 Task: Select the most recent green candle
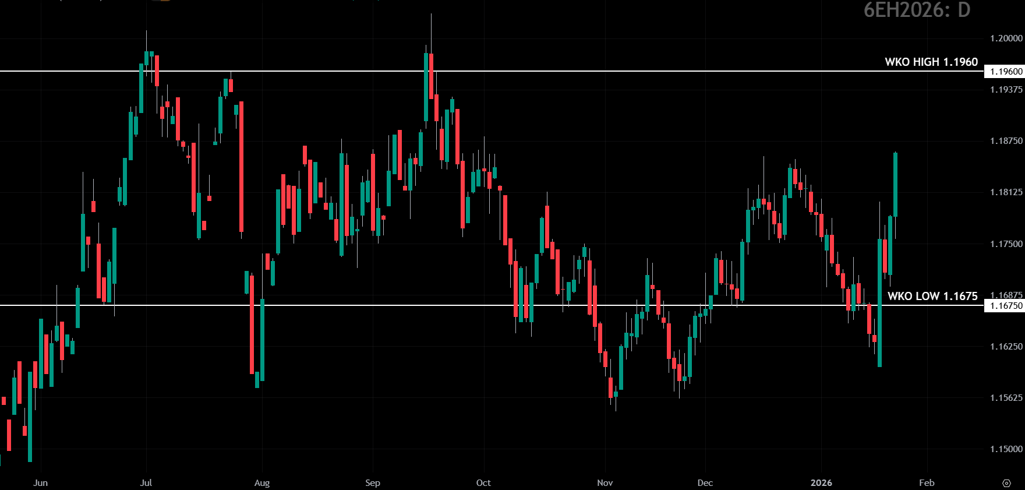pyautogui.click(x=895, y=184)
